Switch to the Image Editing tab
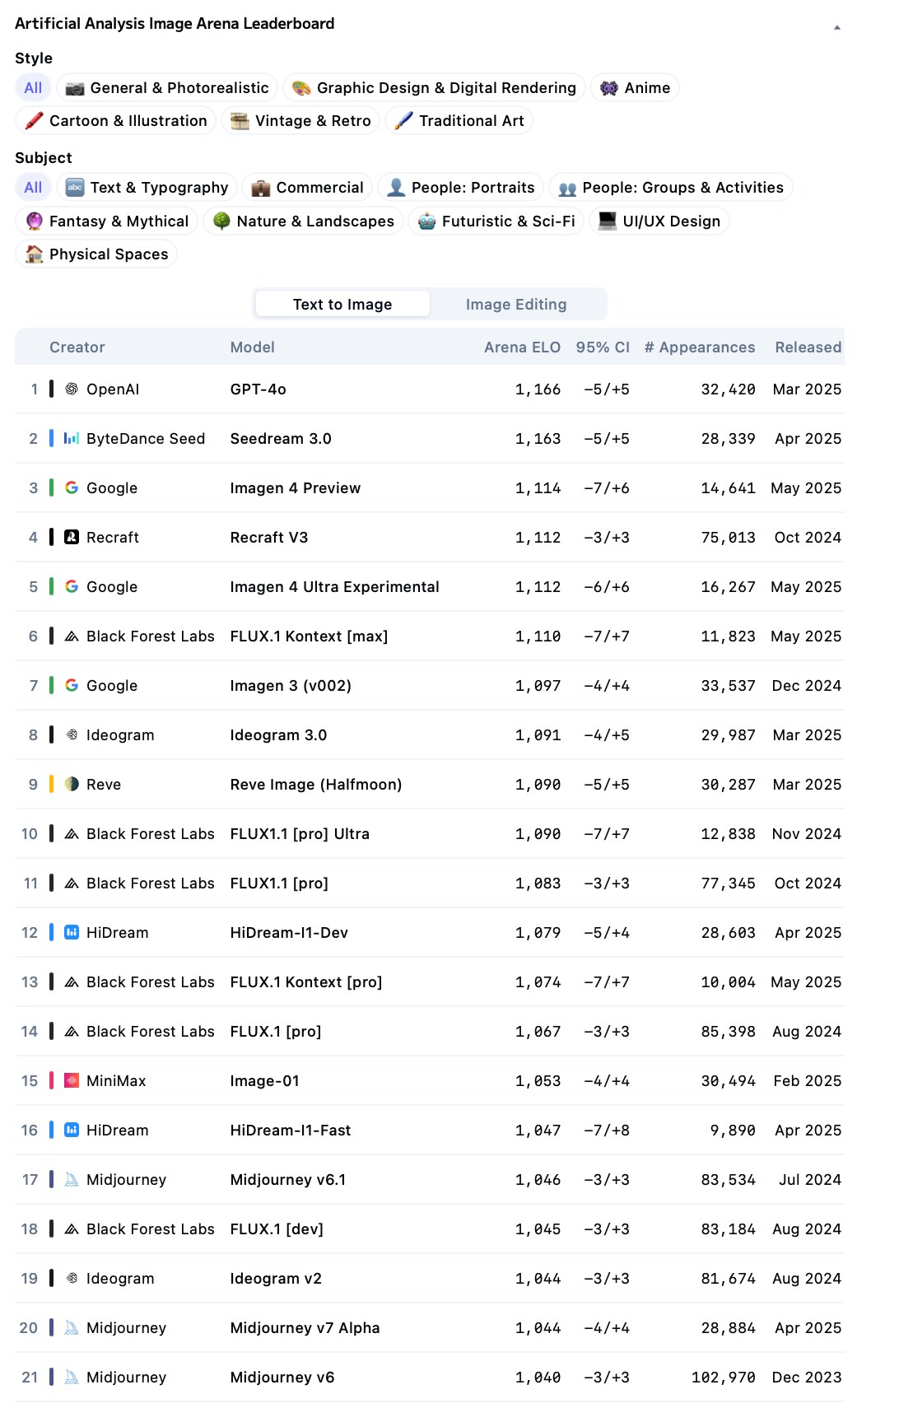 tap(516, 305)
